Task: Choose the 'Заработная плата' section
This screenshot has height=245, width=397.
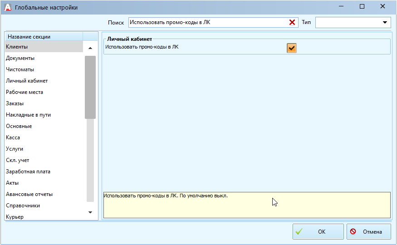Action: [x=28, y=171]
